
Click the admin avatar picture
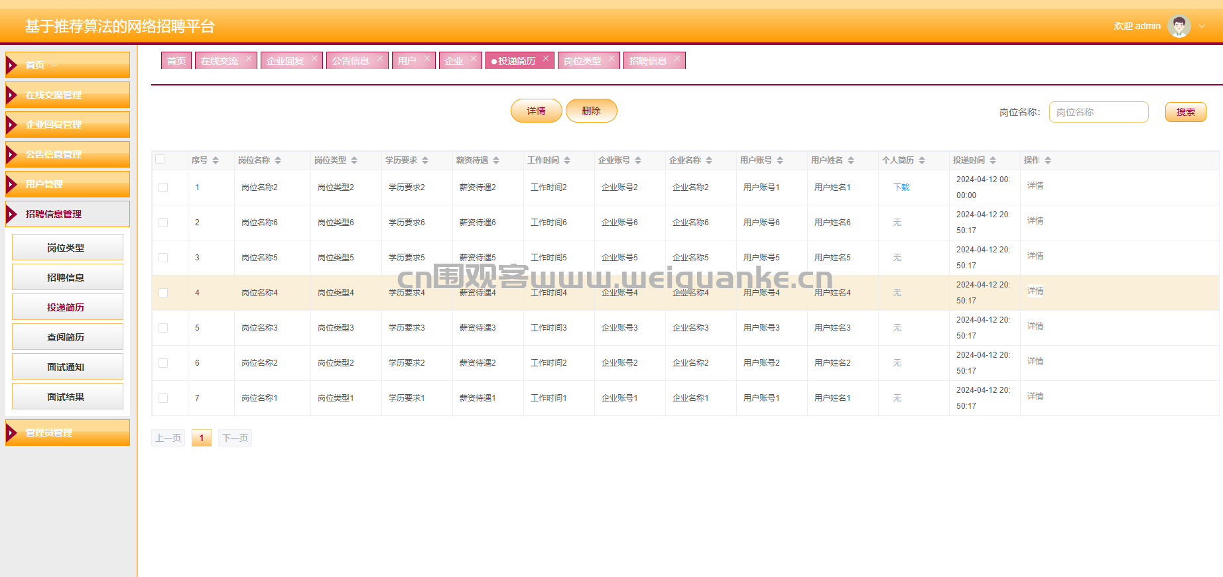click(x=1179, y=26)
